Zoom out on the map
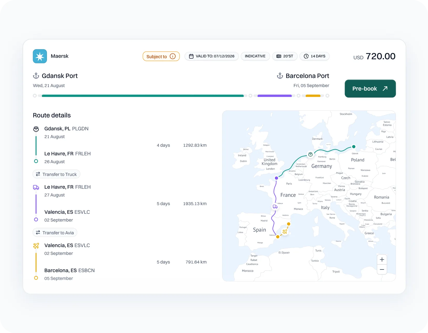Viewport: 428px width, 333px height. coord(382,269)
